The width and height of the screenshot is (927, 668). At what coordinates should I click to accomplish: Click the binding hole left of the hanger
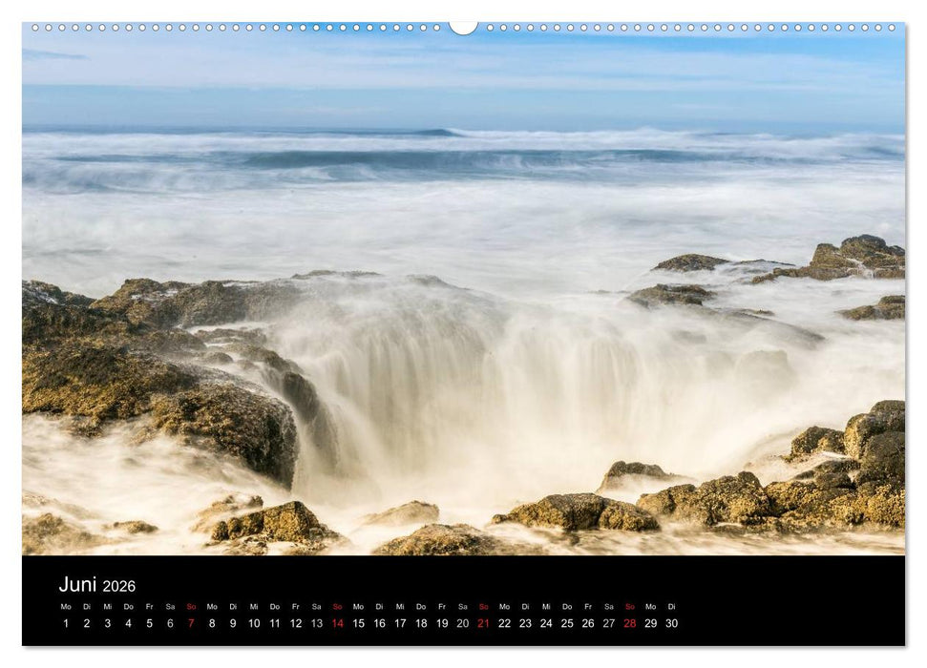[436, 28]
